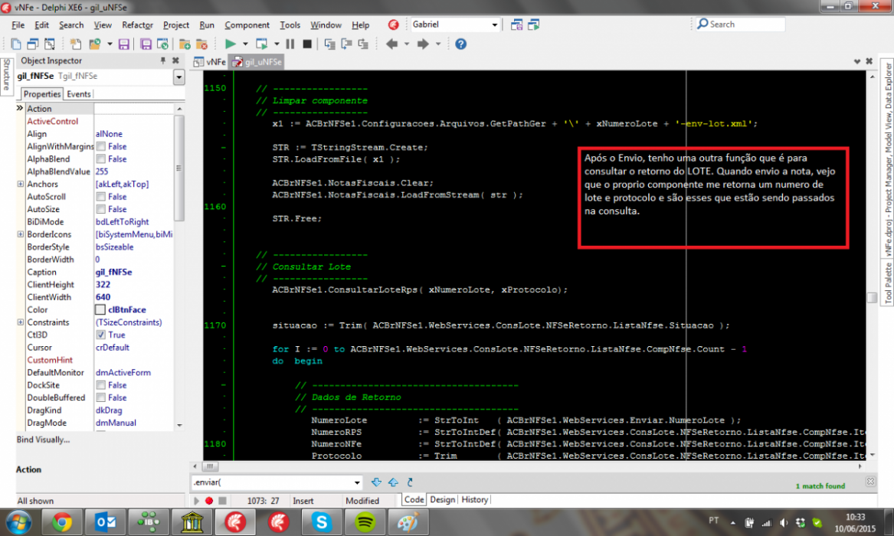Click the Bind Visually link

coord(44,440)
